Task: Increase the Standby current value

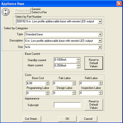Action: click(78, 59)
